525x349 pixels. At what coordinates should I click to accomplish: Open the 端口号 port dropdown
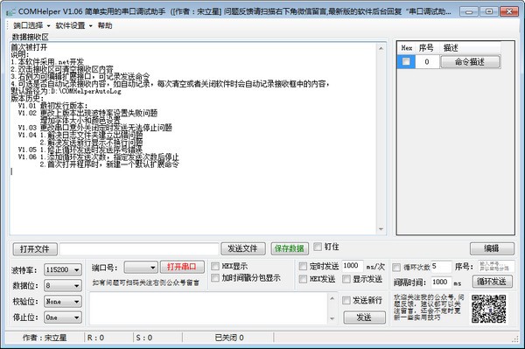141,268
